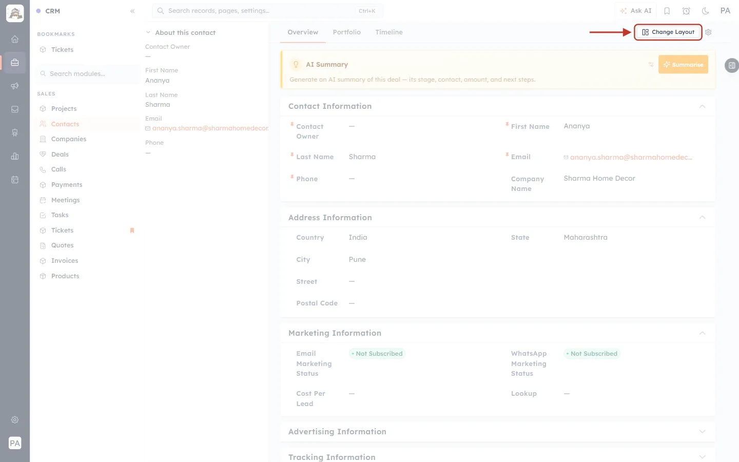Viewport: 739px width, 462px height.
Task: Click the Change Layout button
Action: point(668,32)
